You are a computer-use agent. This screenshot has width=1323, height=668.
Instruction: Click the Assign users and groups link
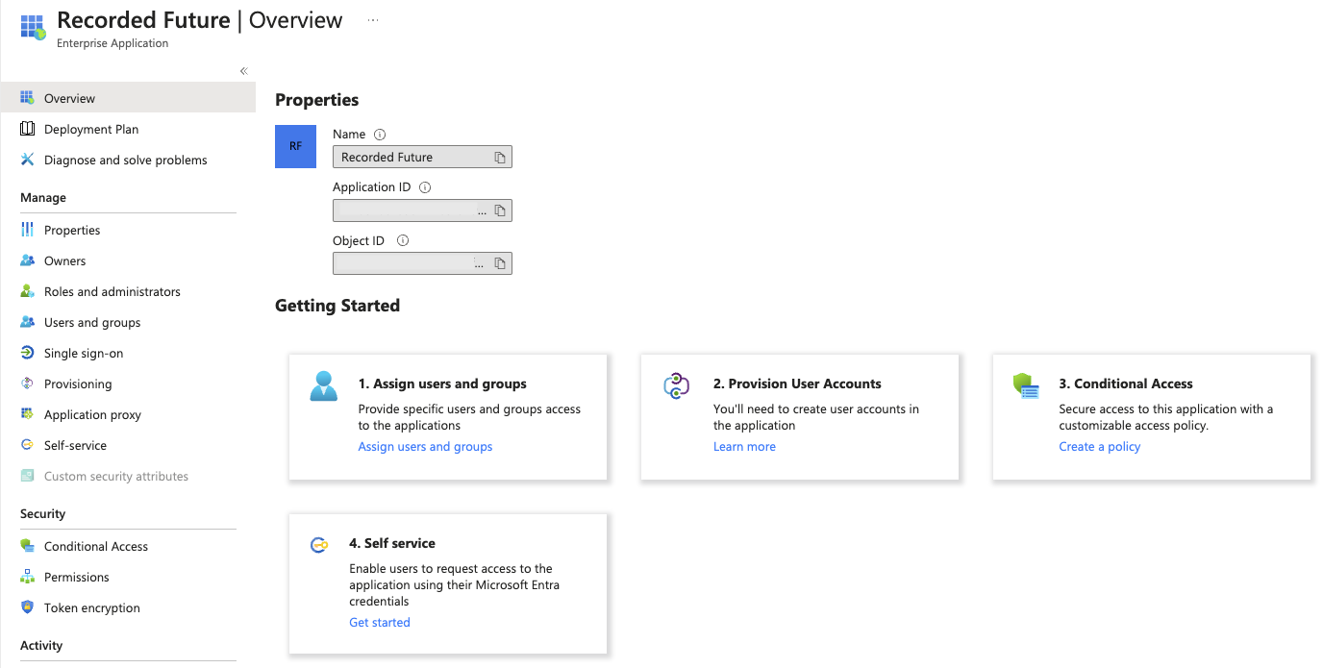tap(425, 446)
